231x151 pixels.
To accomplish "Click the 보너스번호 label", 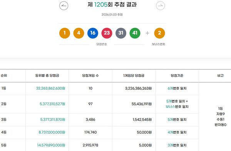I will pyautogui.click(x=158, y=44).
